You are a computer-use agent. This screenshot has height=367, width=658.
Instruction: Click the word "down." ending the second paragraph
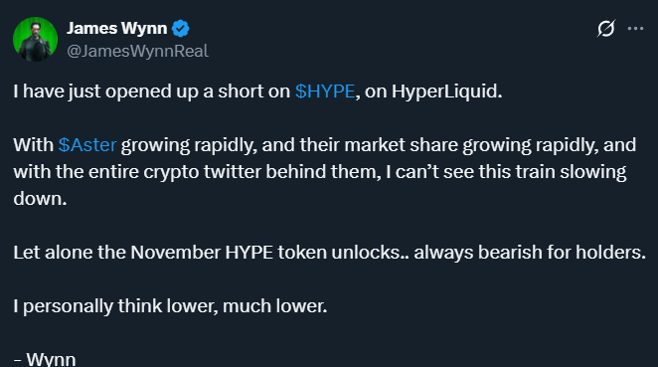point(40,199)
